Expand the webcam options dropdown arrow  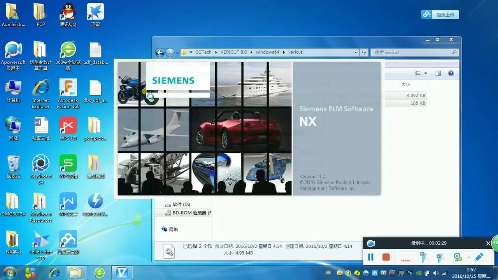[x=469, y=257]
